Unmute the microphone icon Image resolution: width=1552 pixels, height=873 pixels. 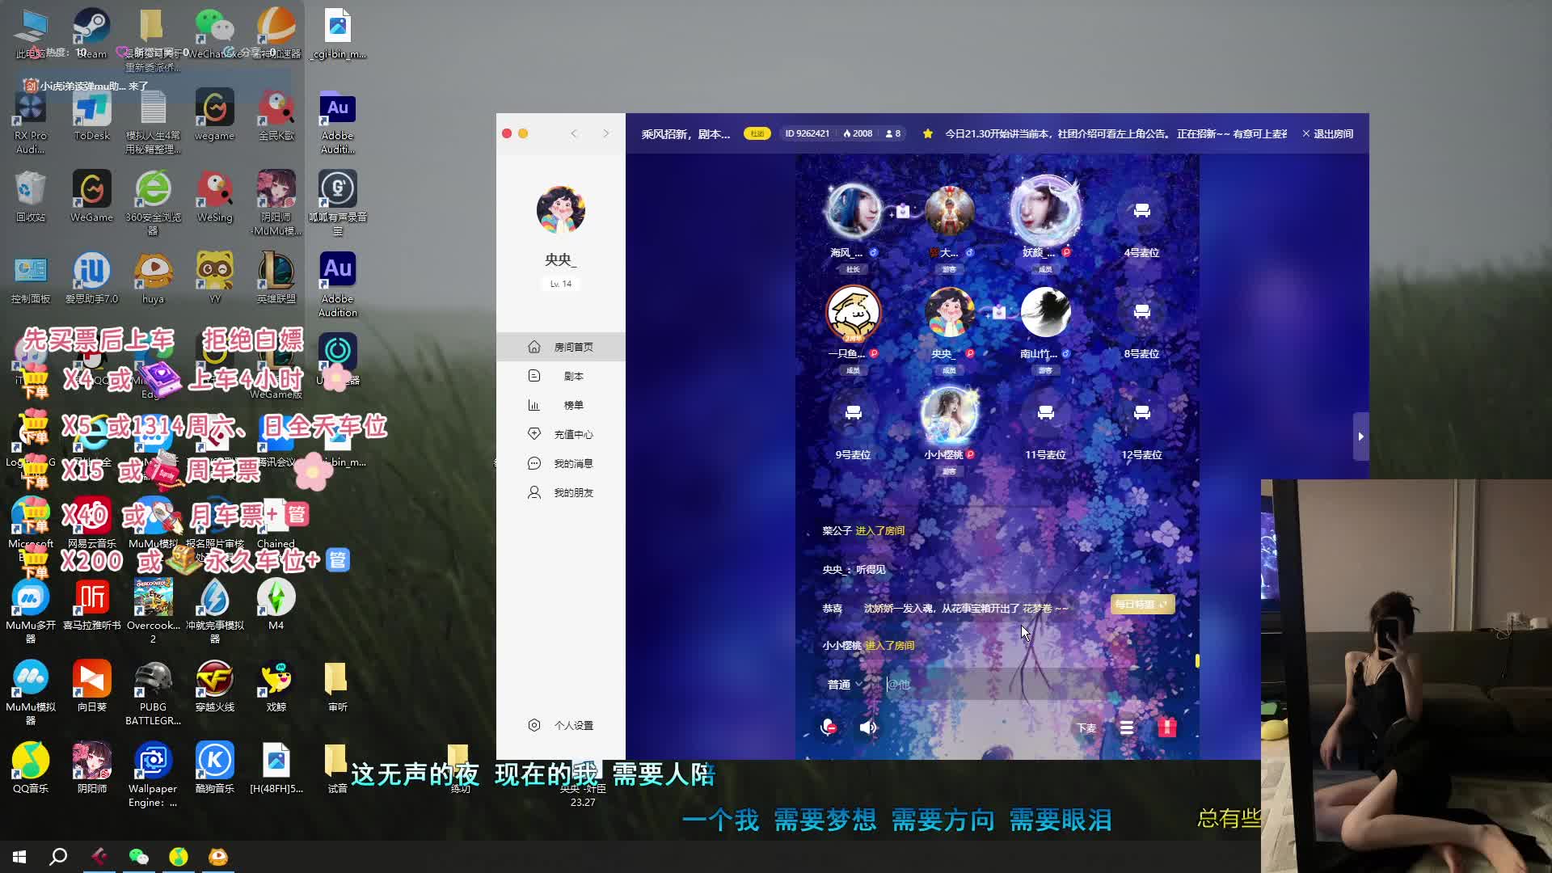[x=829, y=727]
